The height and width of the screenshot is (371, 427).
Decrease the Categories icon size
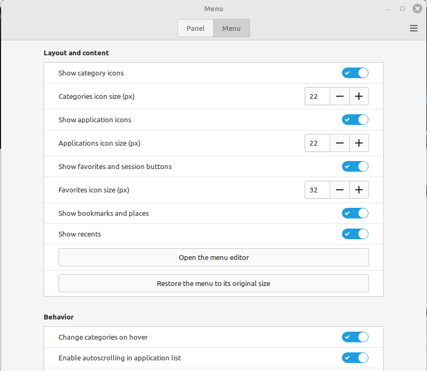coord(340,97)
